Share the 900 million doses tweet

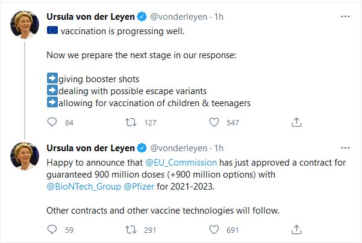296,229
